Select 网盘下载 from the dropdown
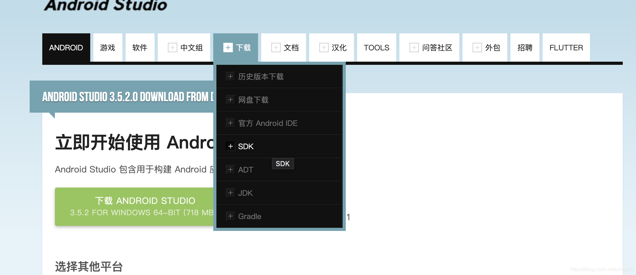 pyautogui.click(x=279, y=100)
